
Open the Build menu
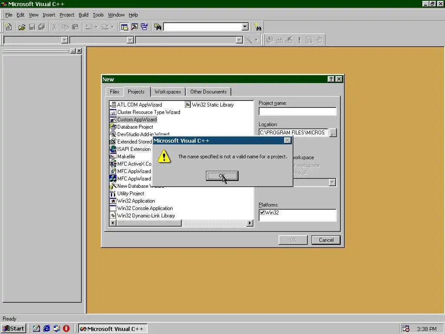(x=83, y=15)
